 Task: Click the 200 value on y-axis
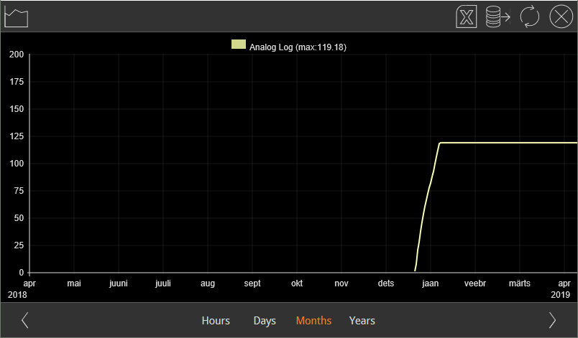[x=17, y=55]
